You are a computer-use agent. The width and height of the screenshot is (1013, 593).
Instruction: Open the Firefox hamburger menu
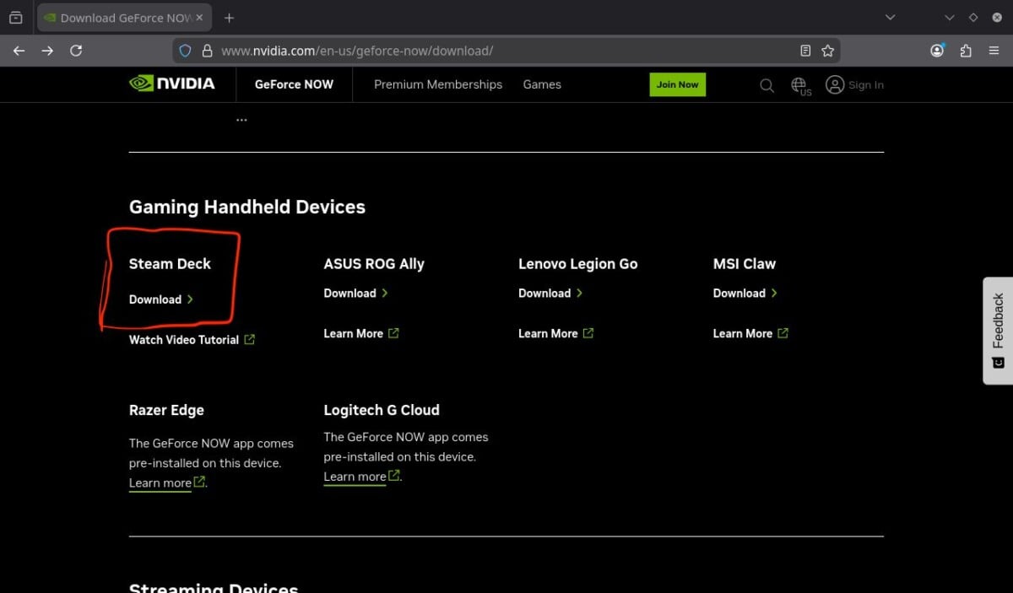click(994, 51)
